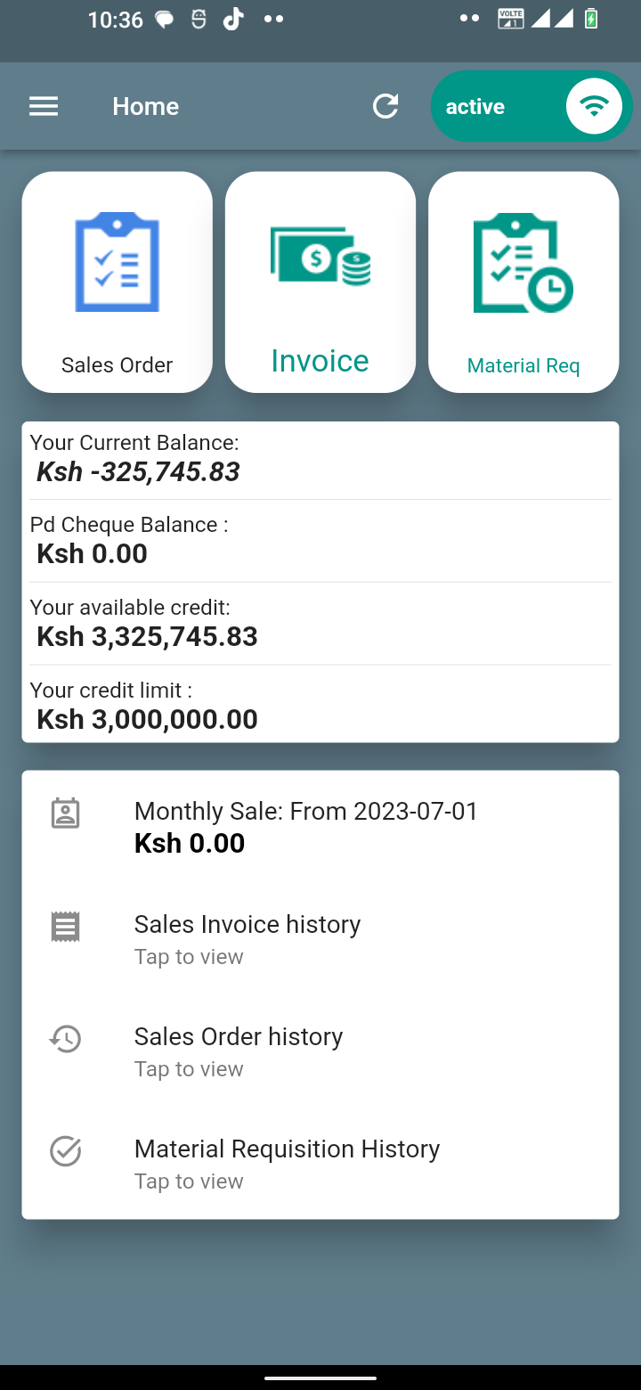Tap the Material Req card label

click(523, 365)
